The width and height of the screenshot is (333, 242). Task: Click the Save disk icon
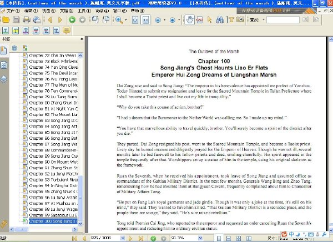16,20
